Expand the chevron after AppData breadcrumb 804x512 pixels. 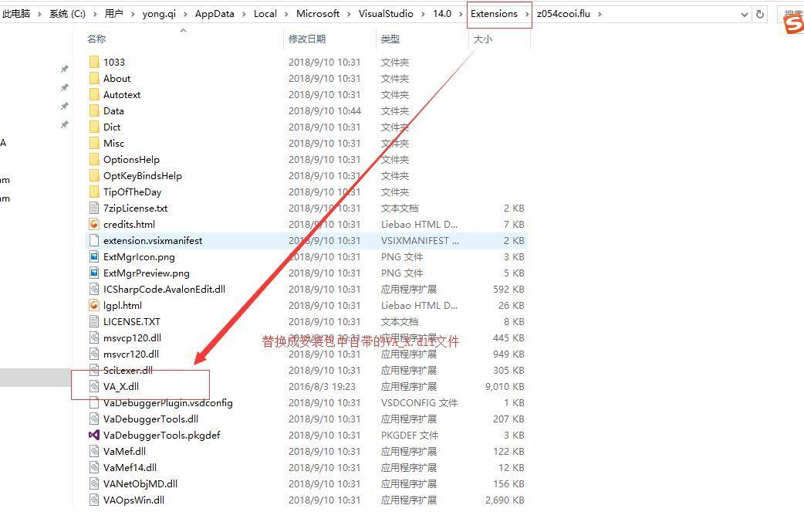pos(244,15)
